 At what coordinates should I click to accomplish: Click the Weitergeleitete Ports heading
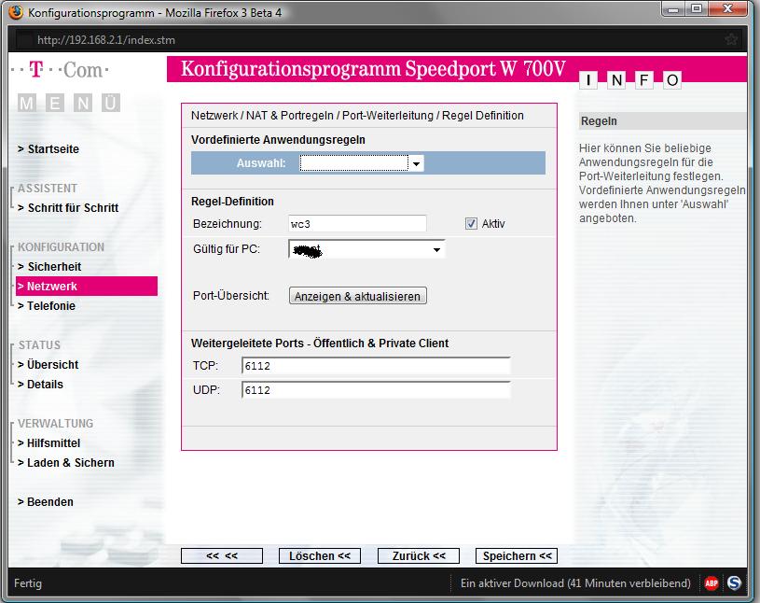click(320, 343)
